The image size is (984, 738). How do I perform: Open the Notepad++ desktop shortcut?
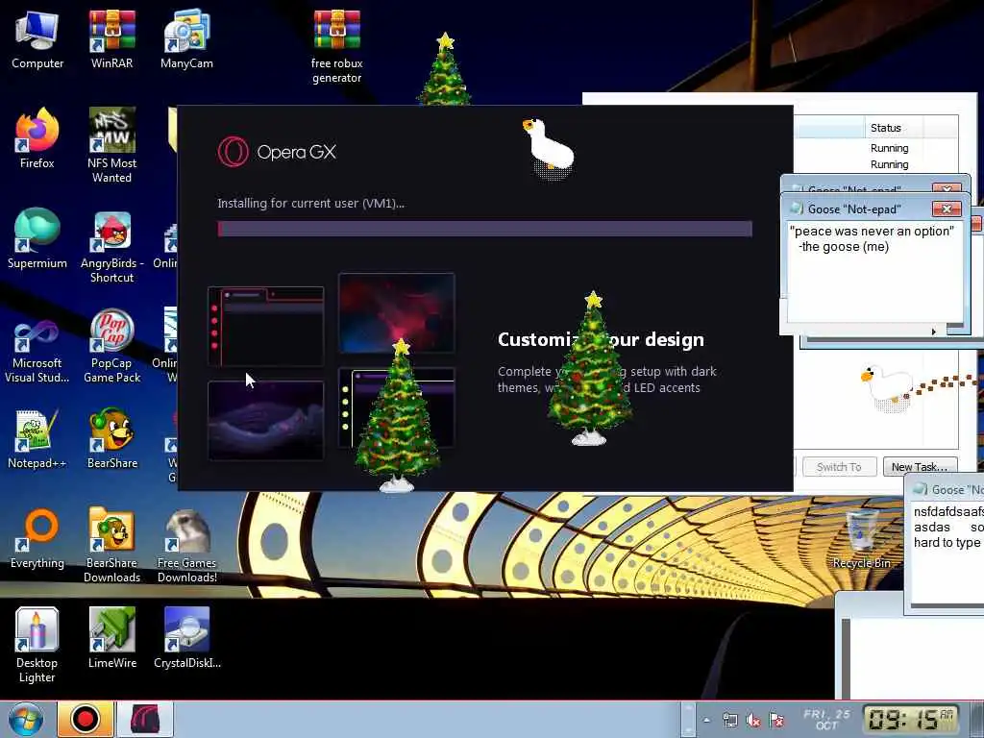[37, 438]
